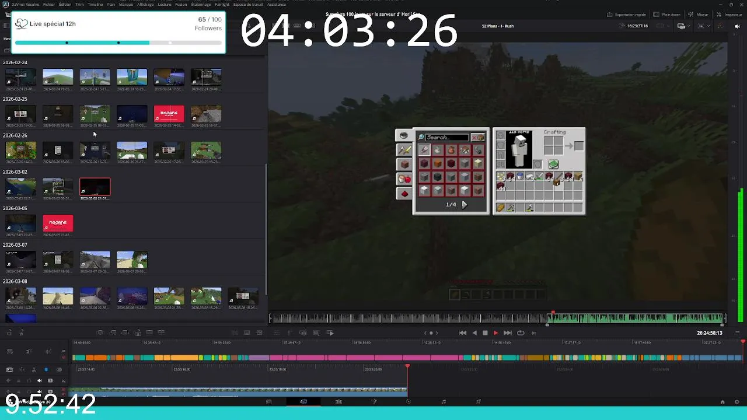Mute track V2 speaker icon
Viewport: 747px width, 420px height.
click(40, 381)
